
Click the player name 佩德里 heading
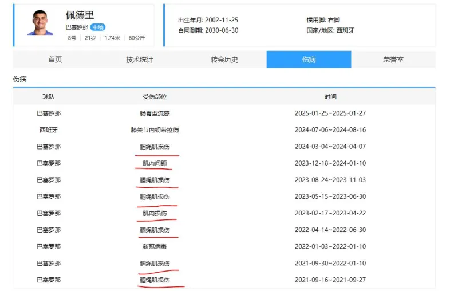pos(80,15)
